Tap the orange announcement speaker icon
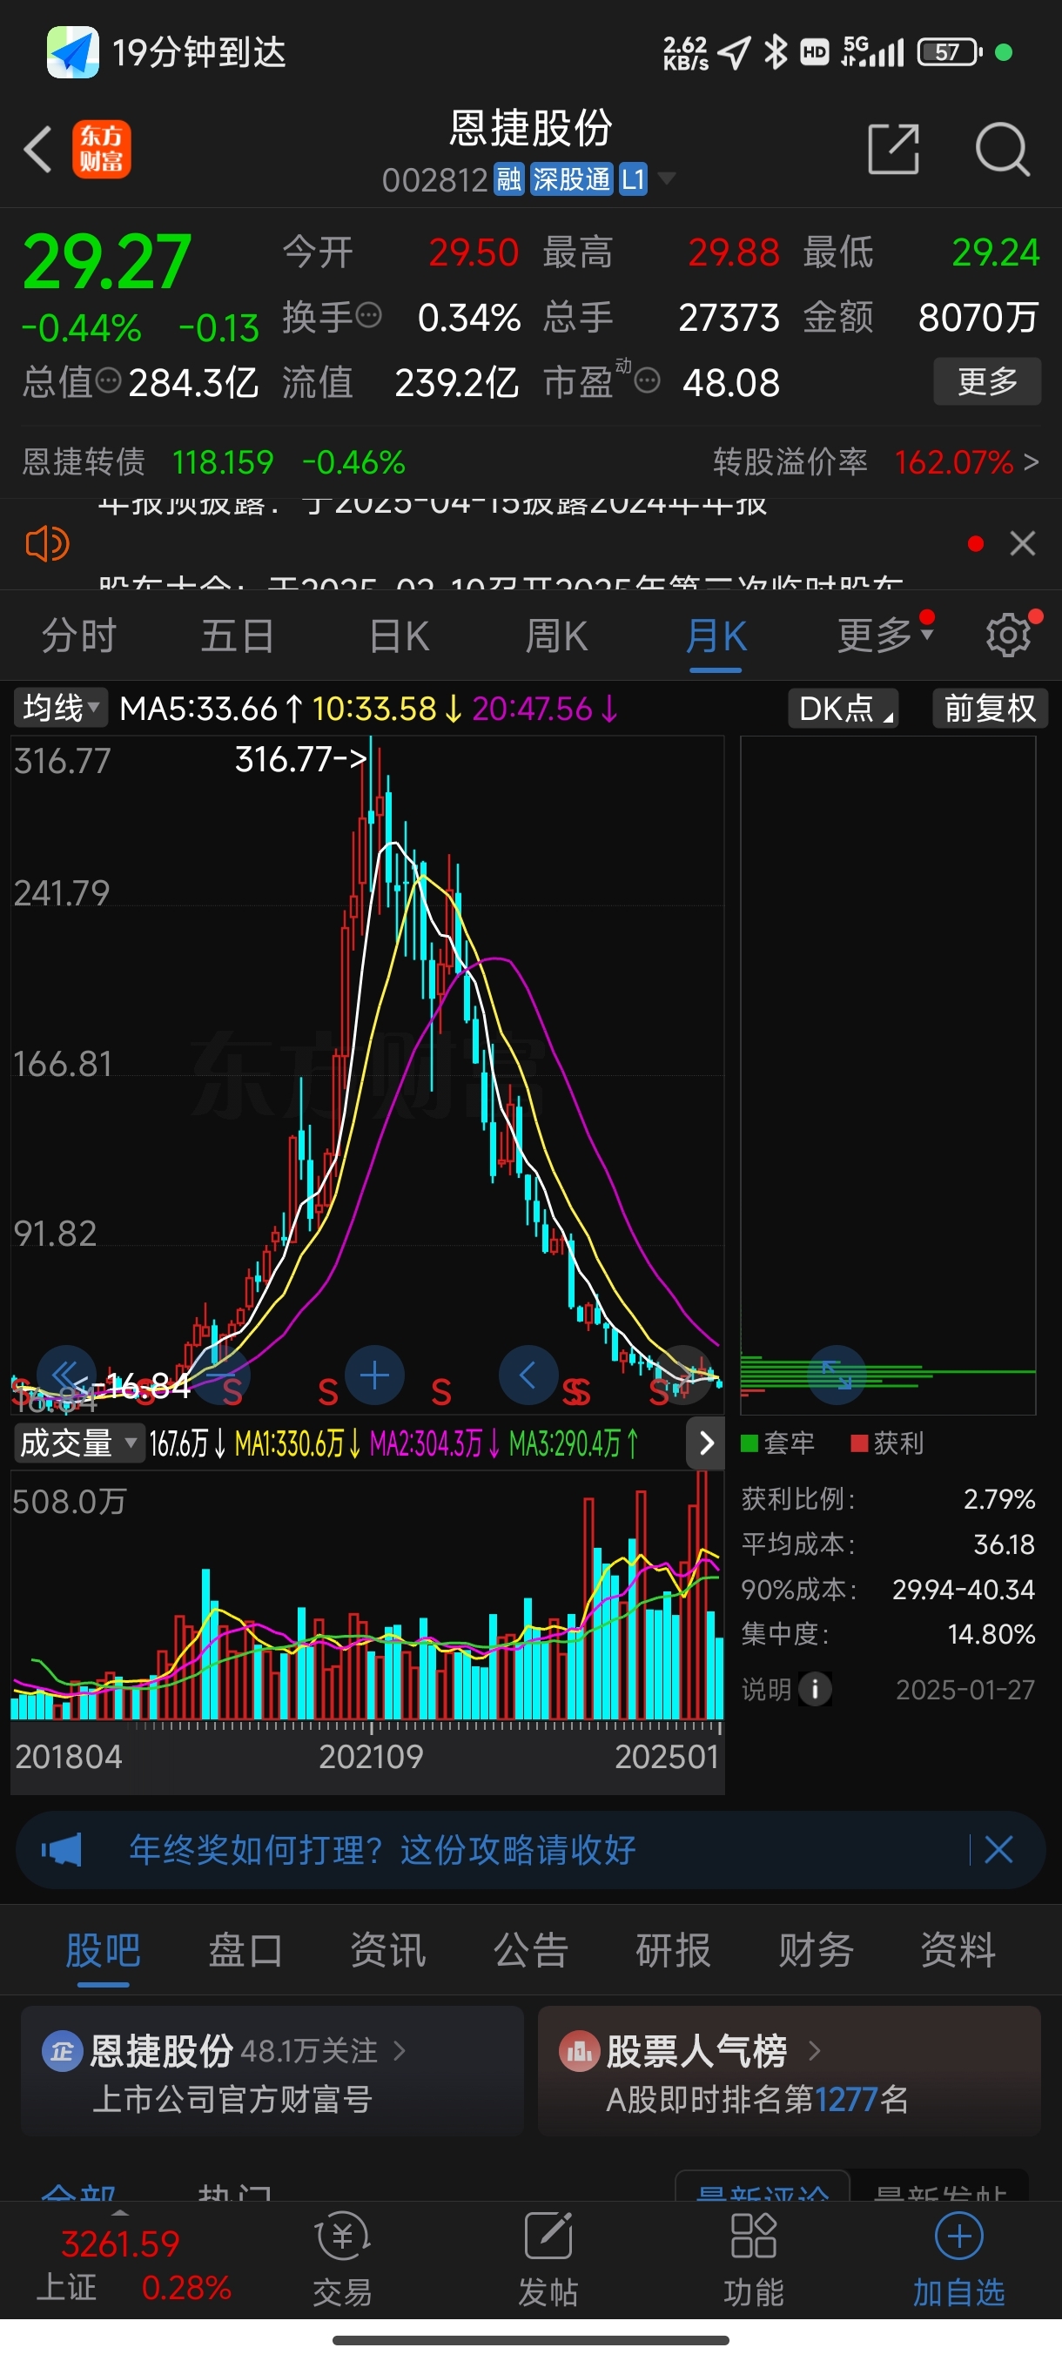1062x2361 pixels. [47, 544]
